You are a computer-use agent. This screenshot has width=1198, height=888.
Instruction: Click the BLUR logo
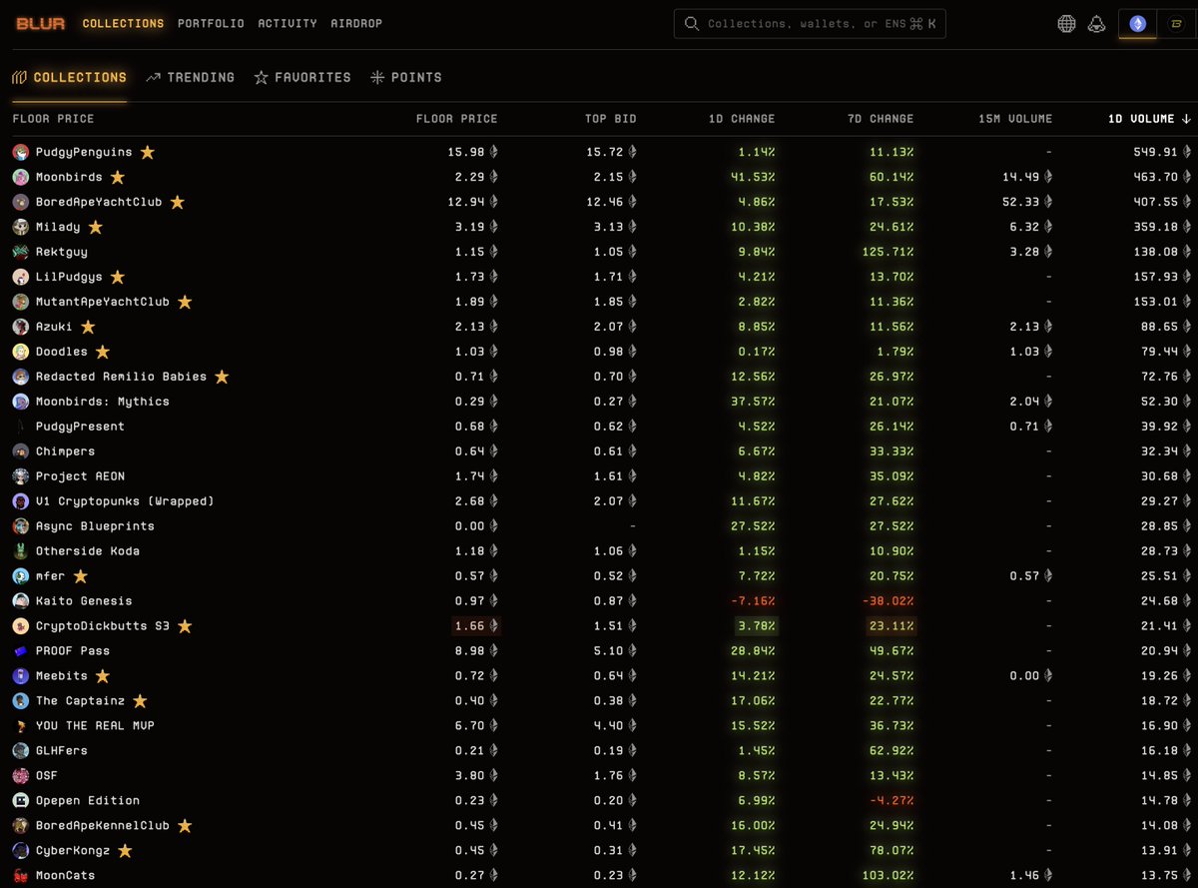point(42,23)
